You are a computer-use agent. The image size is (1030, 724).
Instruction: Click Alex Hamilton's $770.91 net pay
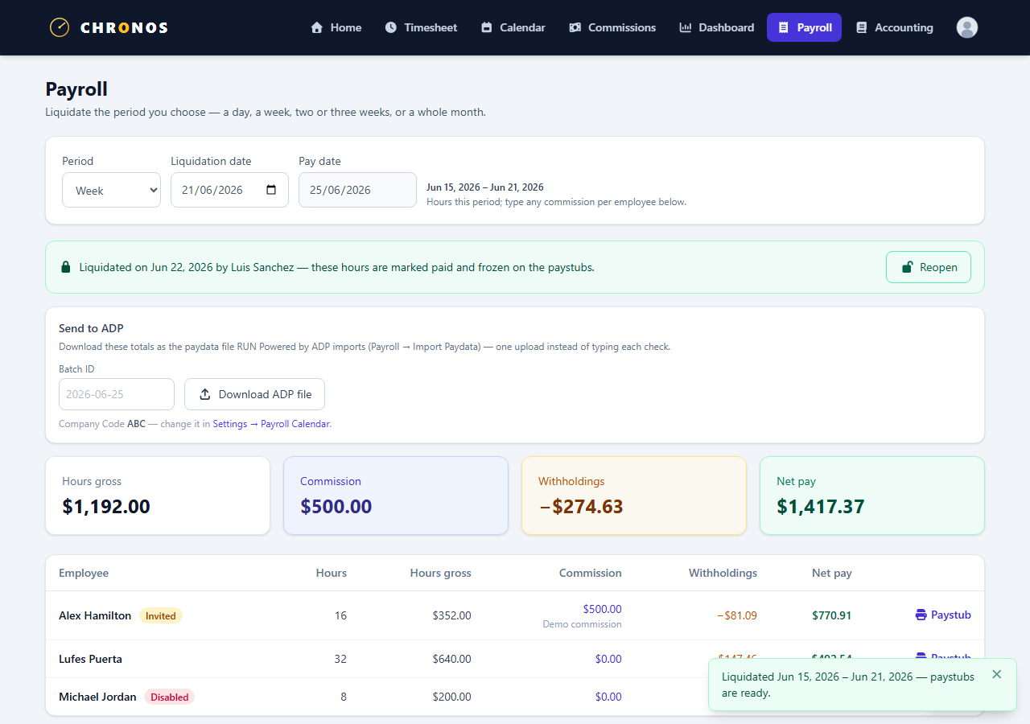(831, 615)
